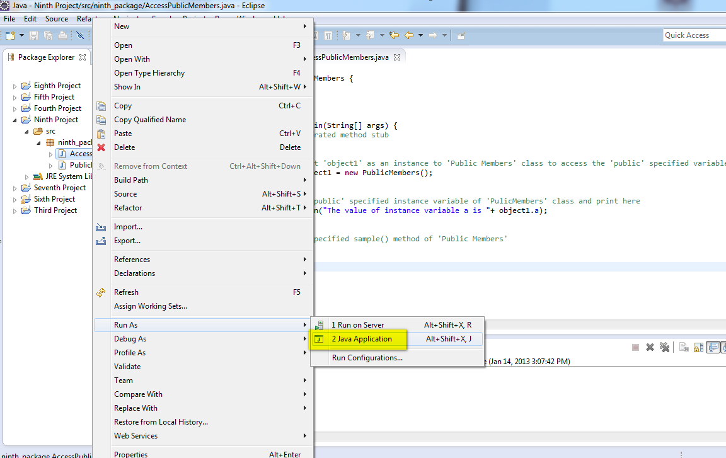Screen dimensions: 726x458
Task: Click the Forward navigation arrow icon
Action: pyautogui.click(x=433, y=35)
